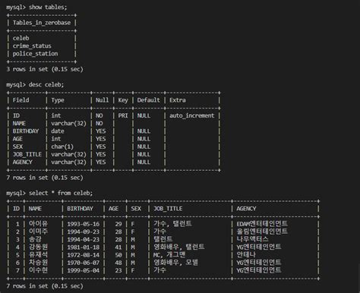Select the "auto_increment" extra value

(192, 115)
